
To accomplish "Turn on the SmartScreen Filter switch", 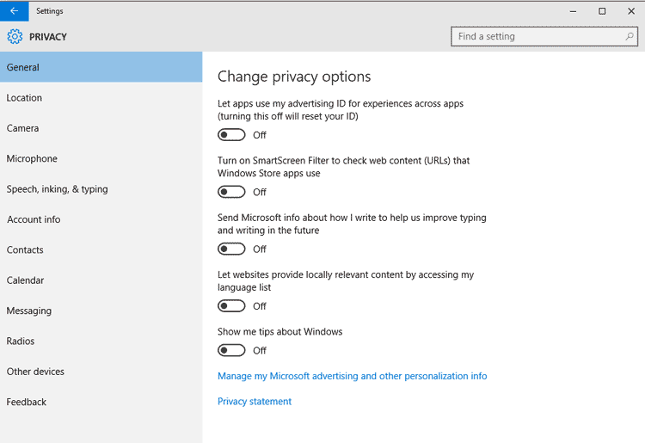I will pyautogui.click(x=231, y=192).
